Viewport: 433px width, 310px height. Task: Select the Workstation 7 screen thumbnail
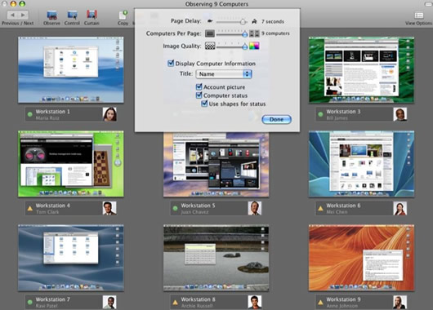(x=71, y=258)
